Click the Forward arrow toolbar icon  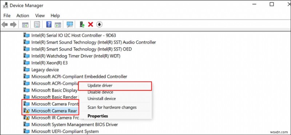click(x=13, y=24)
